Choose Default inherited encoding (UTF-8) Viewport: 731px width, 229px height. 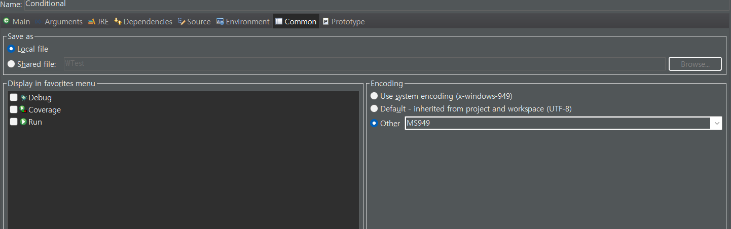(x=374, y=108)
